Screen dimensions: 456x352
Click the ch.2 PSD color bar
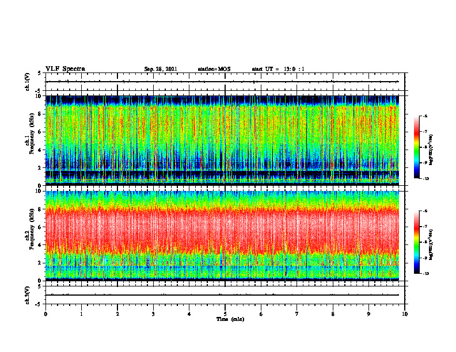click(416, 242)
